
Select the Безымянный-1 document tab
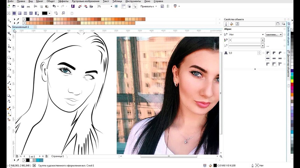coord(21,27)
